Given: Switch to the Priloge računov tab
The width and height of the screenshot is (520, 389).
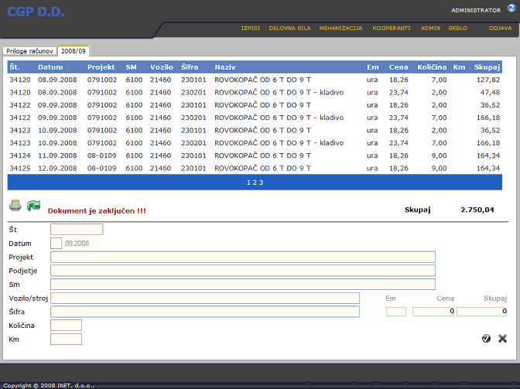Looking at the screenshot, I should (29, 51).
